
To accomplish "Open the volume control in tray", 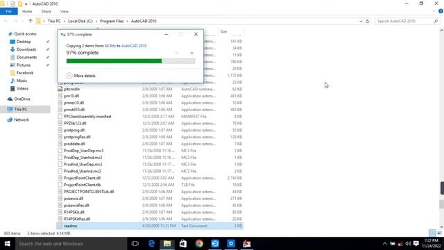I will pyautogui.click(x=408, y=244).
